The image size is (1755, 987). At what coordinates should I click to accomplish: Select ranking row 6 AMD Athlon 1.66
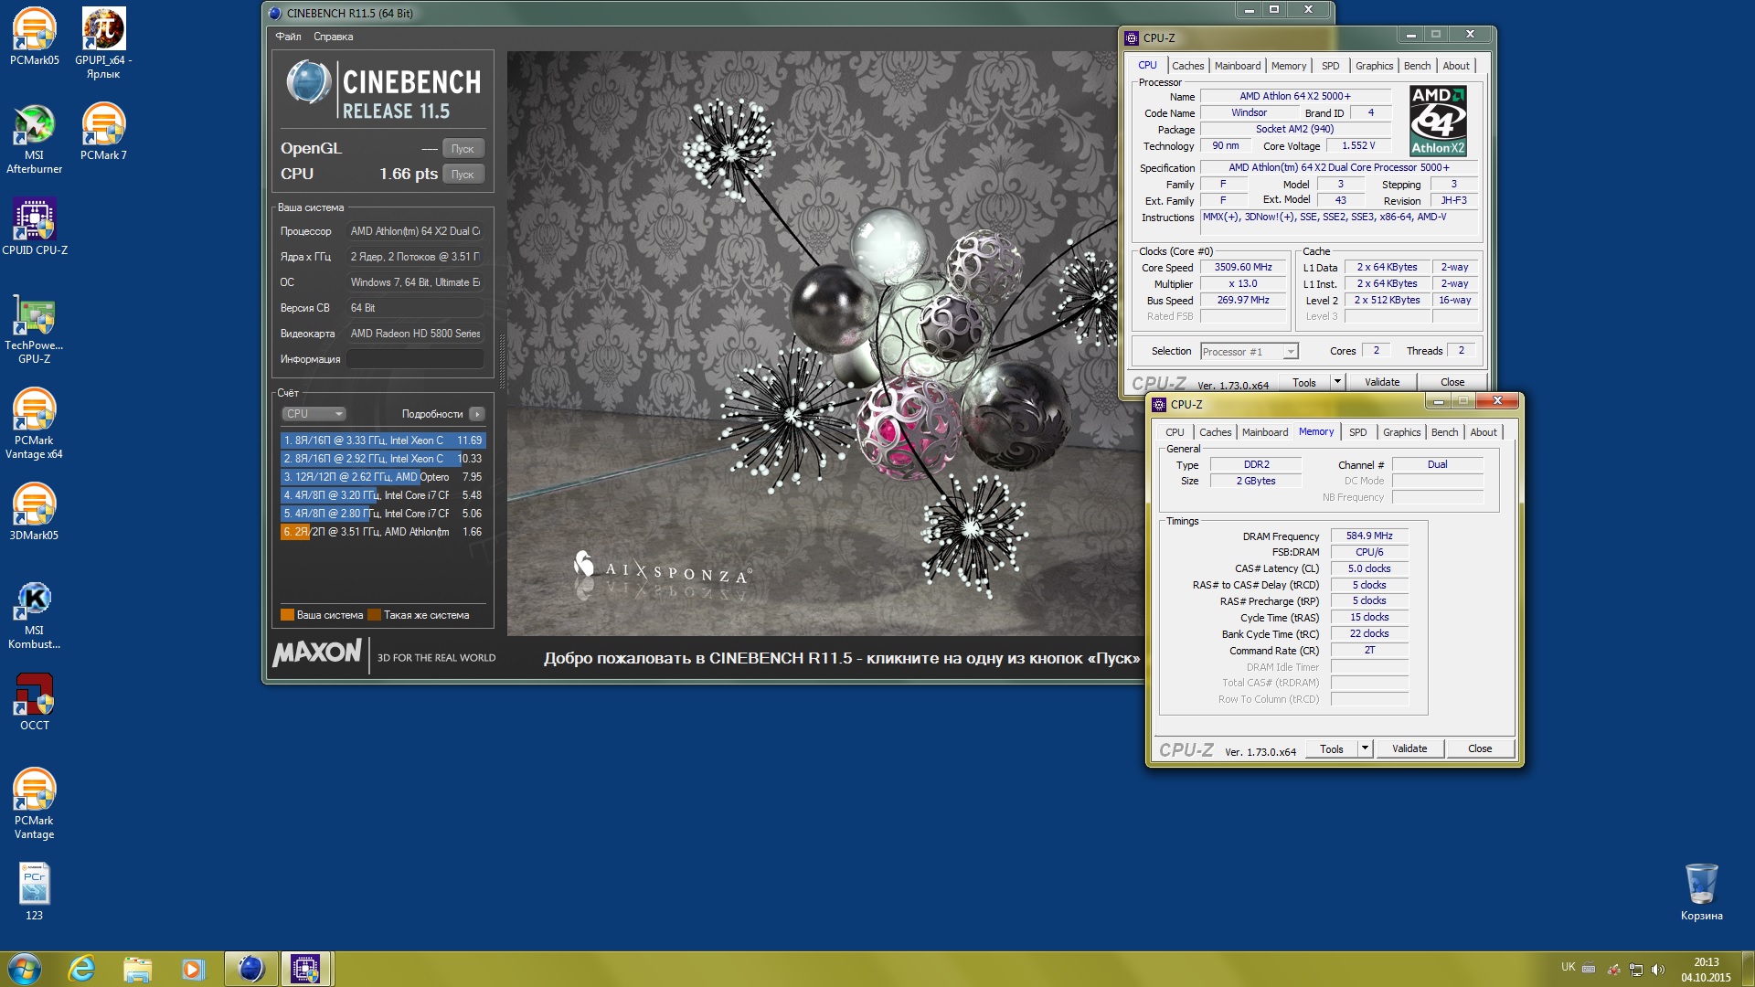pos(382,532)
